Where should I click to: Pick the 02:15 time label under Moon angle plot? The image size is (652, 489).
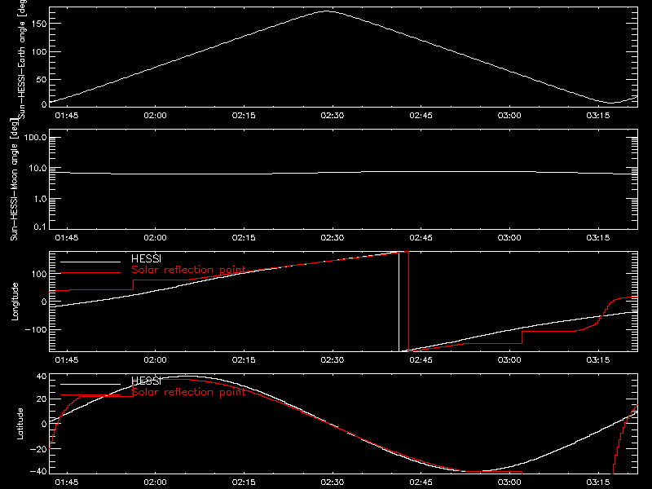tap(244, 238)
